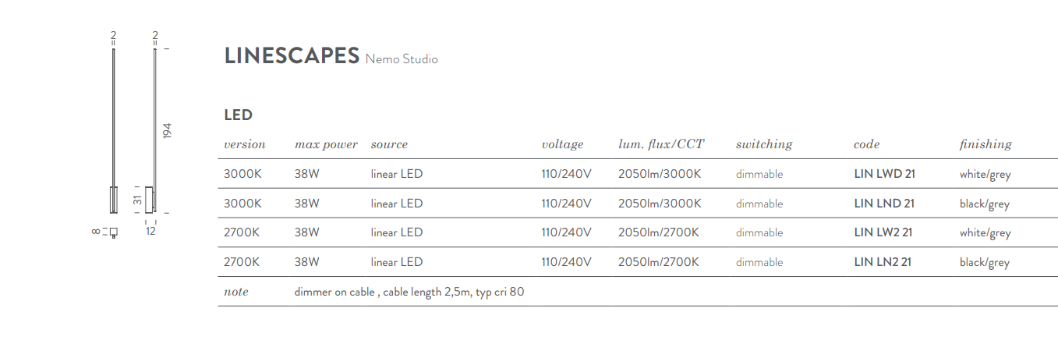Select the LED section heading
Screen dimensions: 1058x358
click(x=238, y=115)
